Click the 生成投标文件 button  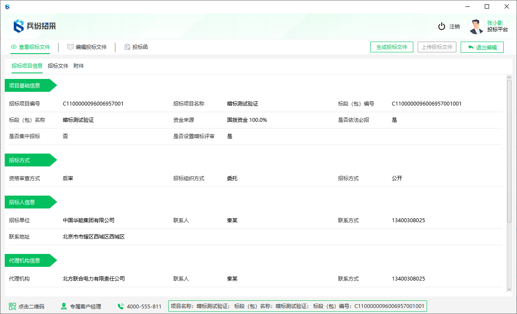(392, 47)
